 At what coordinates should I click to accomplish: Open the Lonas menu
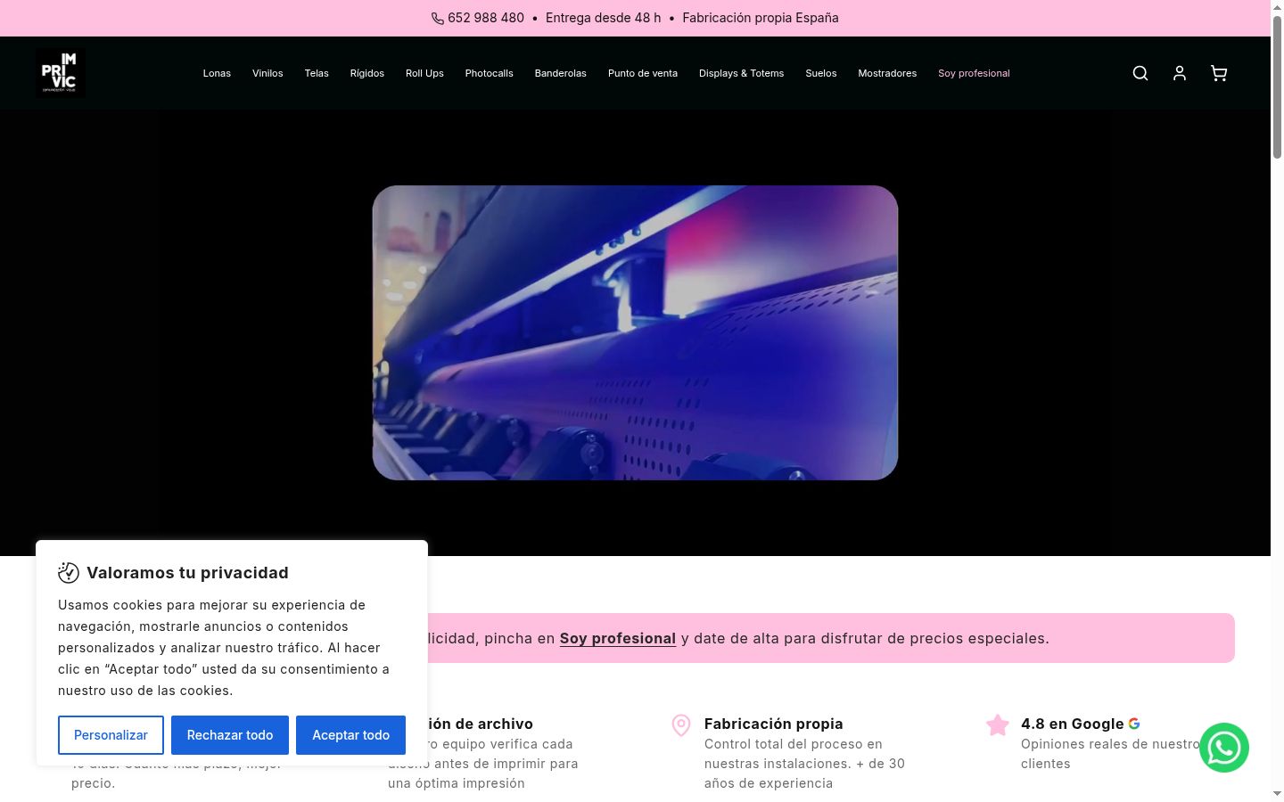(217, 73)
